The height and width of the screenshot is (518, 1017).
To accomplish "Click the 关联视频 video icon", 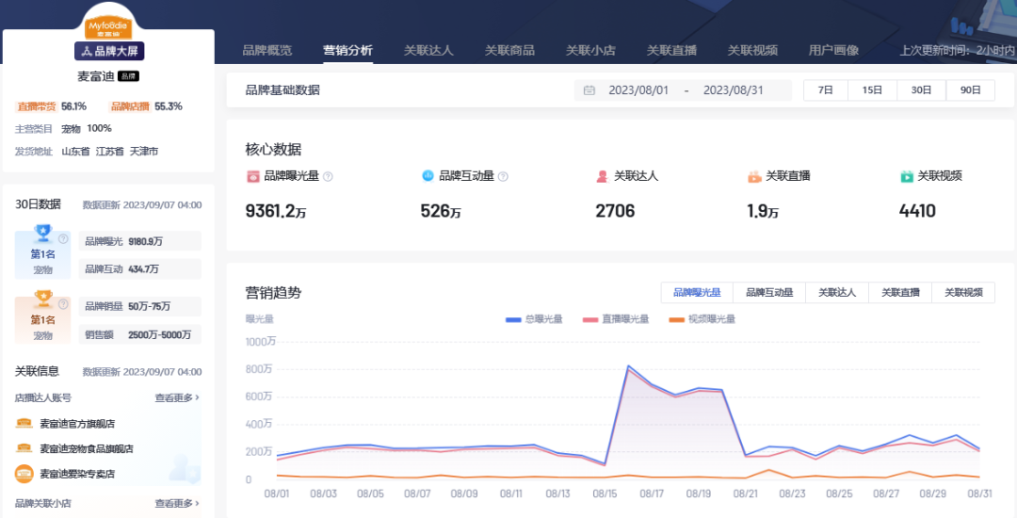I will (x=907, y=176).
